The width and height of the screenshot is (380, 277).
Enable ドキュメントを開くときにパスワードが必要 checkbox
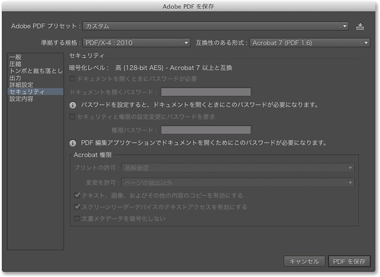click(x=73, y=78)
